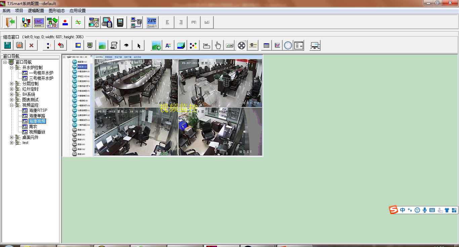Image resolution: width=459 pixels, height=247 pixels.
Task: Click the add image icon with green plus
Action: (x=156, y=45)
